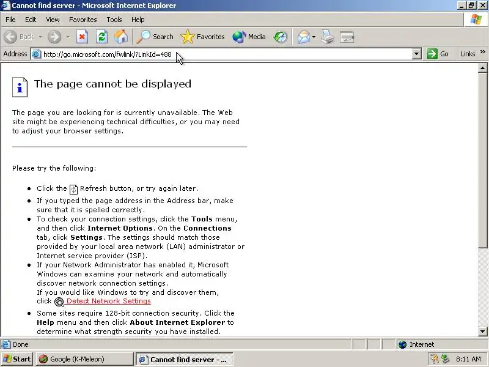Click the IE title bar icon

tap(6, 6)
